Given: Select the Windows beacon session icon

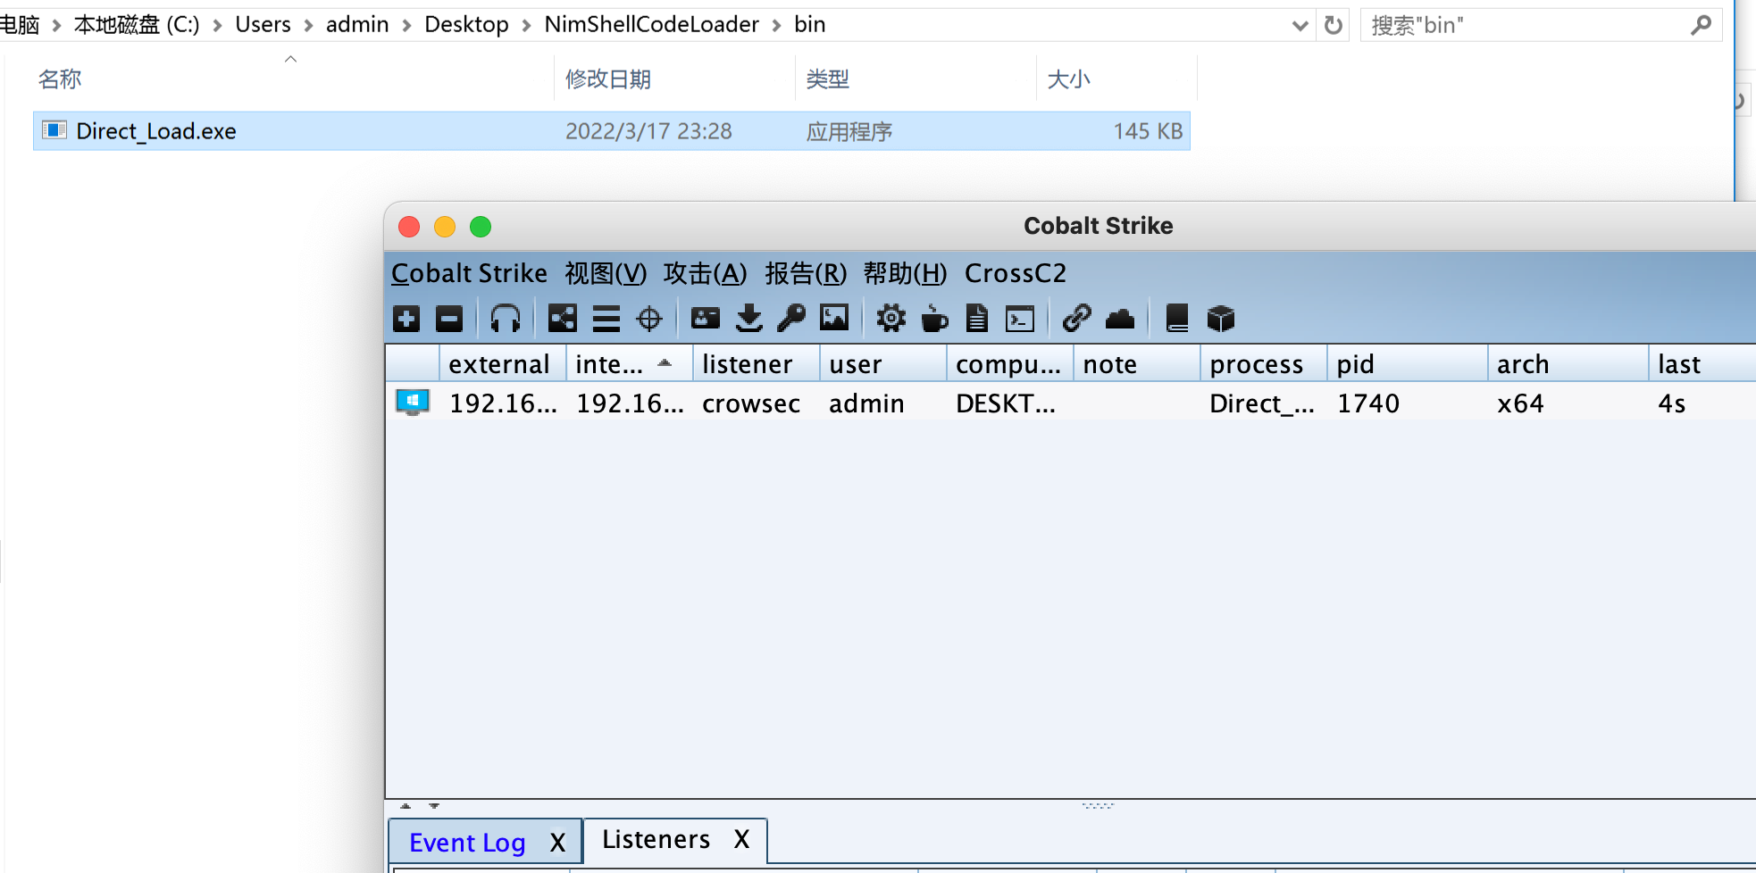Looking at the screenshot, I should (413, 403).
